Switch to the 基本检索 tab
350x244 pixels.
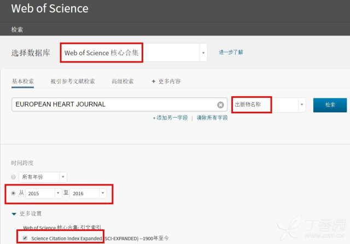click(x=22, y=82)
